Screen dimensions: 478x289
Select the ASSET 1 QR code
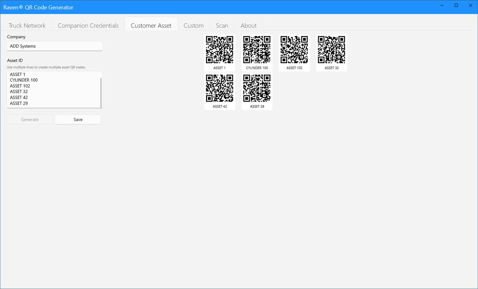tap(219, 52)
